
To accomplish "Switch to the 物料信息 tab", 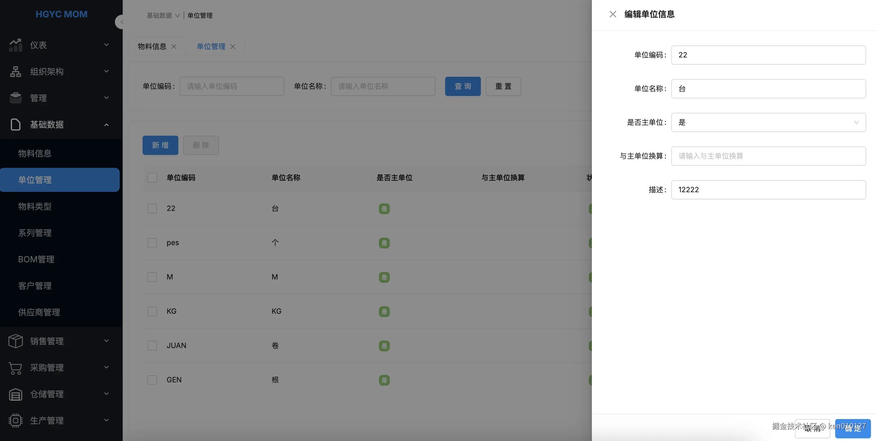I will point(152,47).
